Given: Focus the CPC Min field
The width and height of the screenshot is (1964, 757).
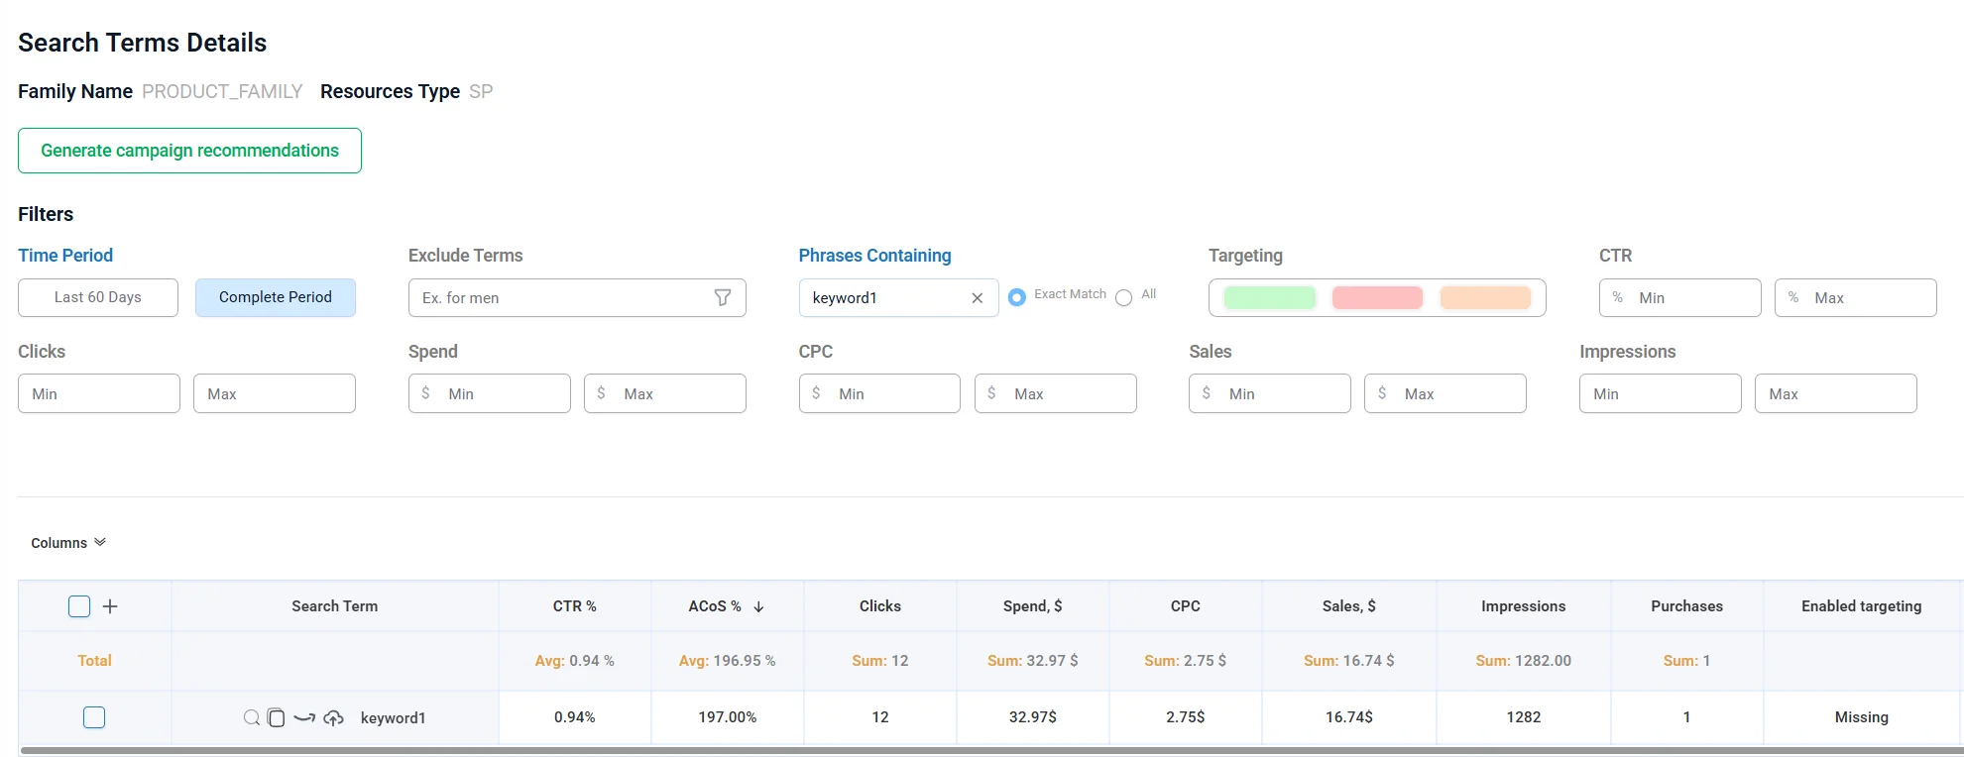Looking at the screenshot, I should pos(879,393).
